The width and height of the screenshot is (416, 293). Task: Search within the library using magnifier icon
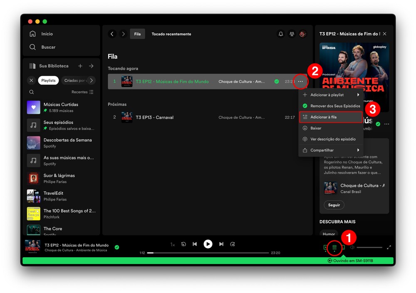coord(32,92)
